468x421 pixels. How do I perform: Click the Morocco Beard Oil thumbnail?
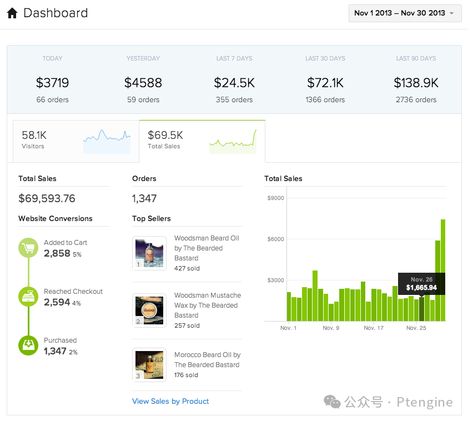pyautogui.click(x=149, y=365)
